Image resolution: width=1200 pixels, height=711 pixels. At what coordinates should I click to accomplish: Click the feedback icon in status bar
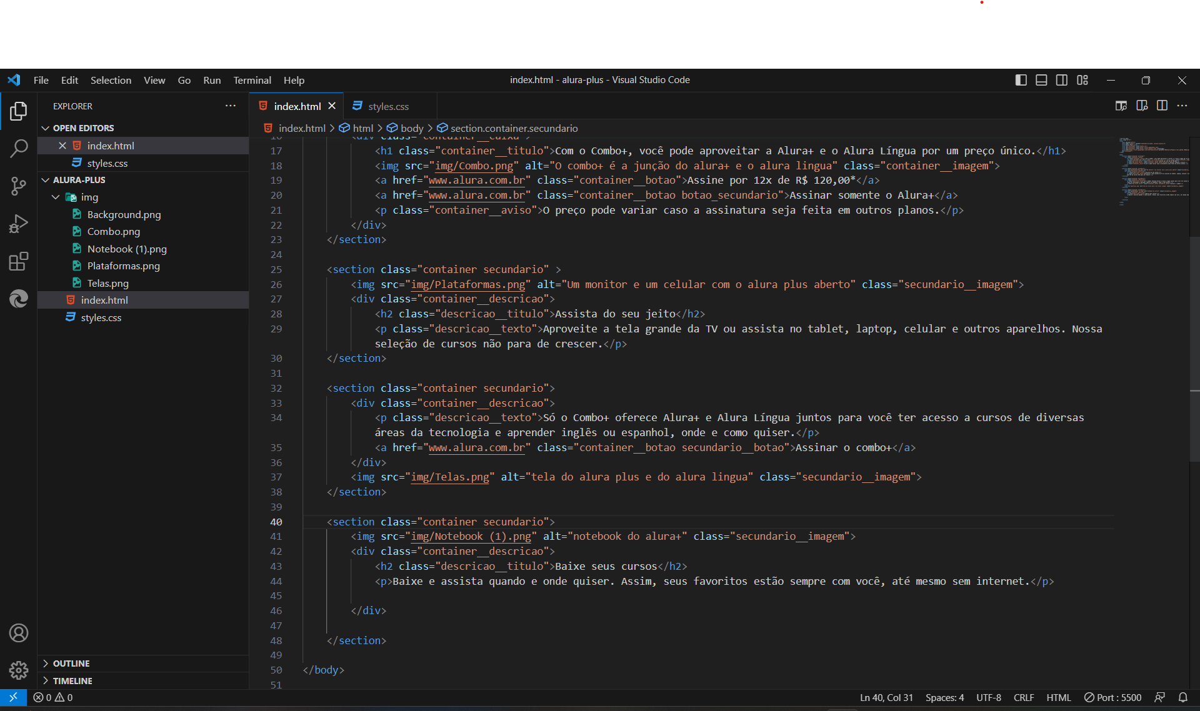coord(1160,697)
